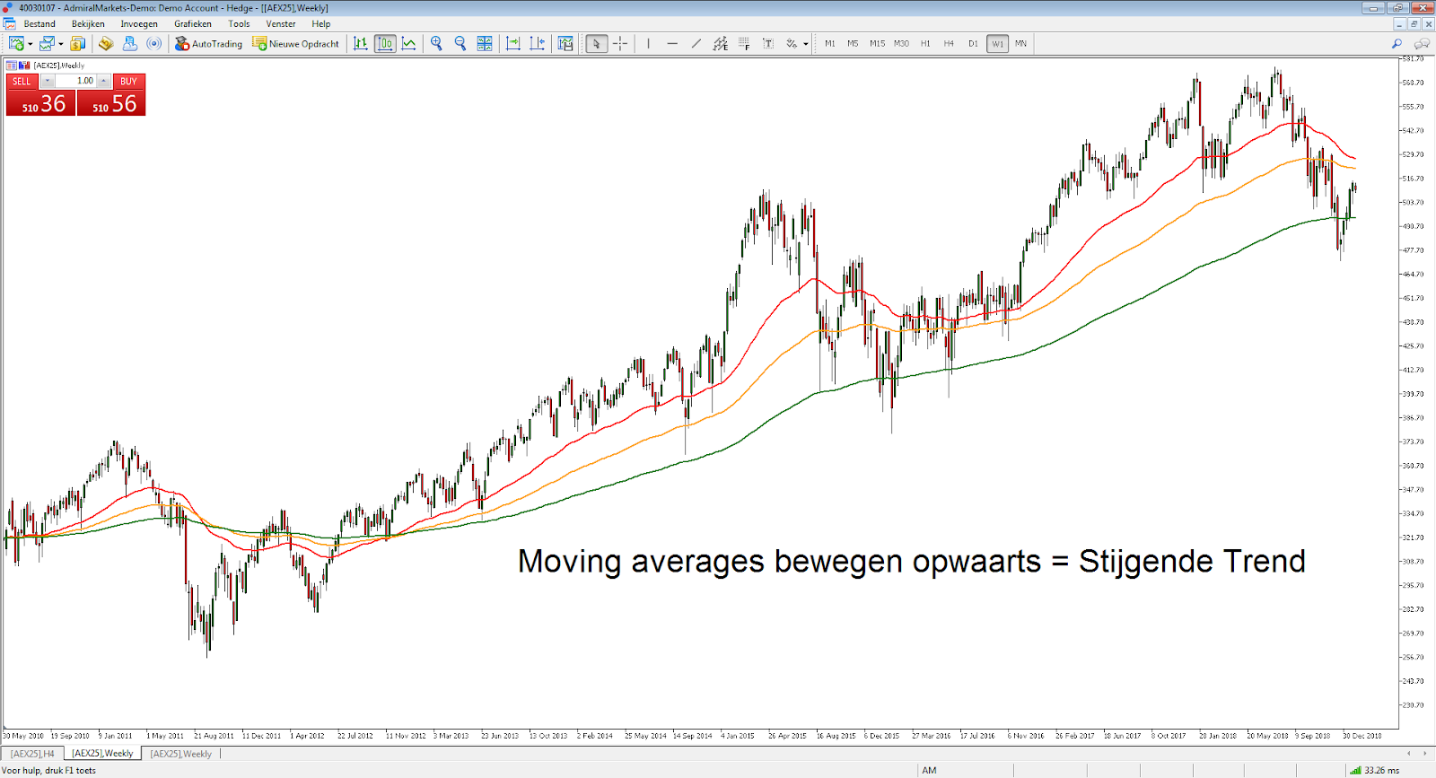Open the chat bubbles icon
Viewport: 1436px width, 778px height.
(1422, 43)
